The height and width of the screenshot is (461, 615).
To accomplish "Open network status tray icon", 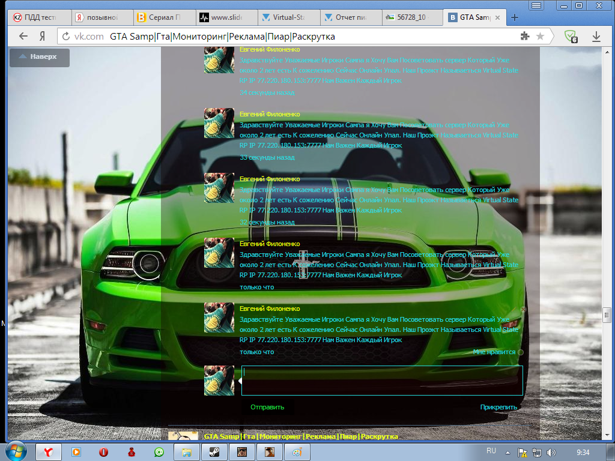I will tap(536, 453).
